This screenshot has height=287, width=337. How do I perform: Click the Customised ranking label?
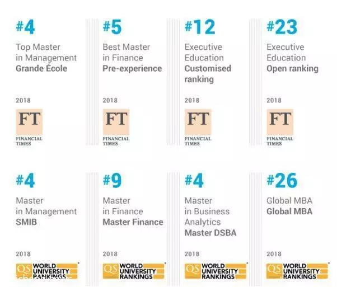208,74
